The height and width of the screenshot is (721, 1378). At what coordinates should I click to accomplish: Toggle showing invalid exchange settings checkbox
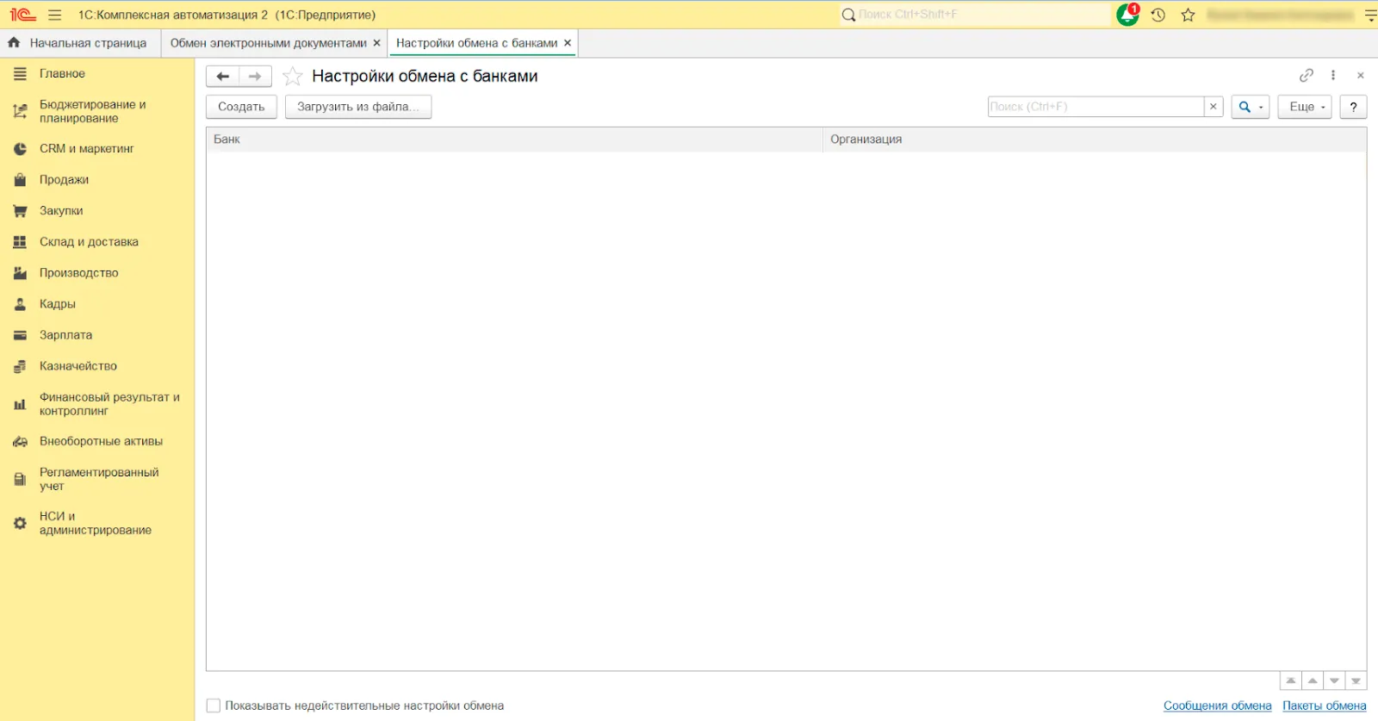click(214, 705)
